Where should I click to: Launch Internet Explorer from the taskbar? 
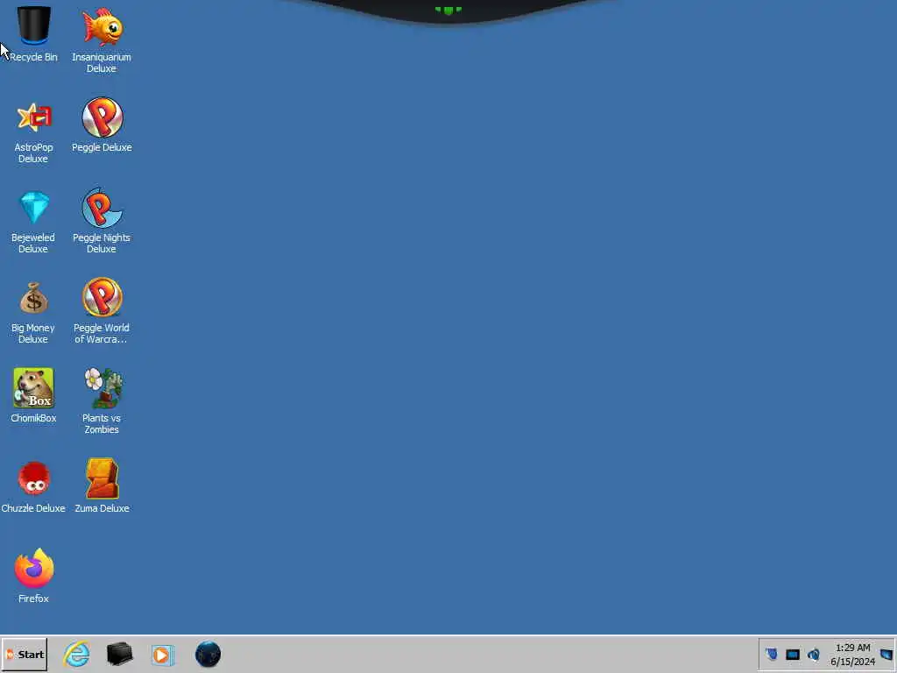coord(77,654)
